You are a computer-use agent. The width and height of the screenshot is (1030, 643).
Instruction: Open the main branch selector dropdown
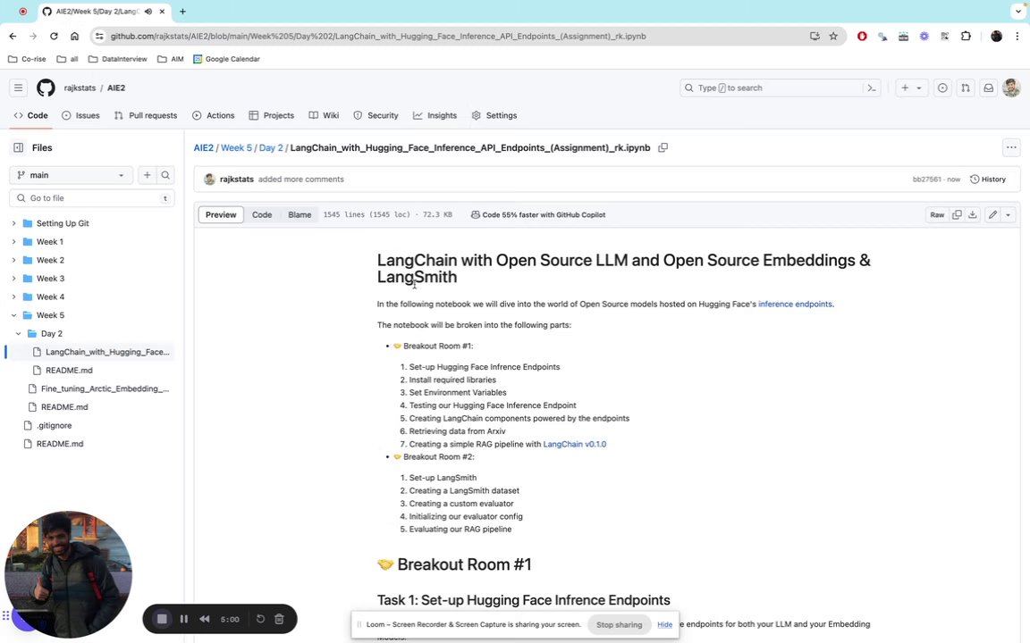71,175
